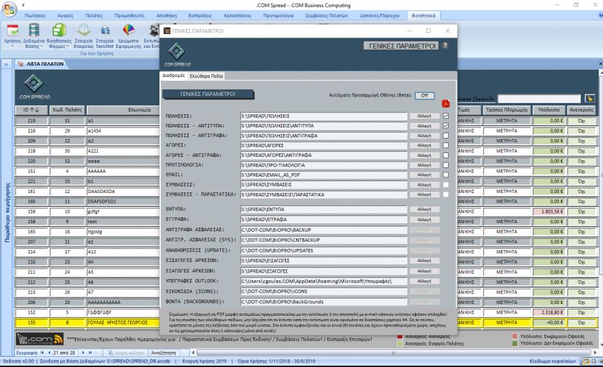Switch to the Ελεύθερα Πεδία tab
Image resolution: width=603 pixels, height=367 pixels.
(206, 76)
